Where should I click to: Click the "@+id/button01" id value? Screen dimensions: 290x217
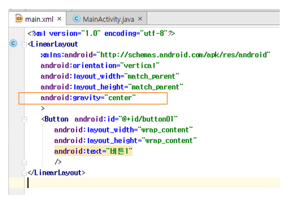coord(148,119)
